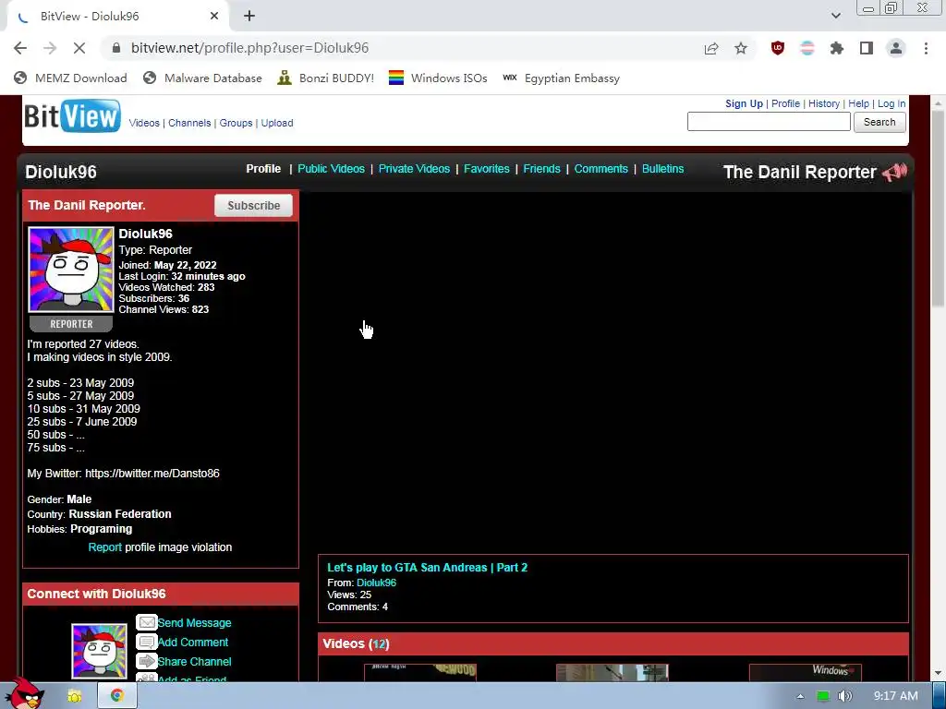Bookmark this page with the star icon
Screen dimensions: 946x709
[x=741, y=48]
